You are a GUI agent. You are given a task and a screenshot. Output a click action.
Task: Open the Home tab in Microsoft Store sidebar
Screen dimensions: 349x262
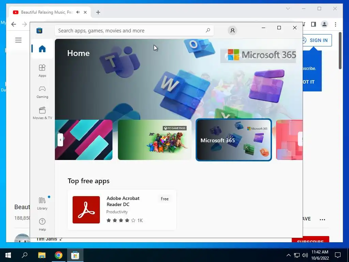tap(42, 48)
